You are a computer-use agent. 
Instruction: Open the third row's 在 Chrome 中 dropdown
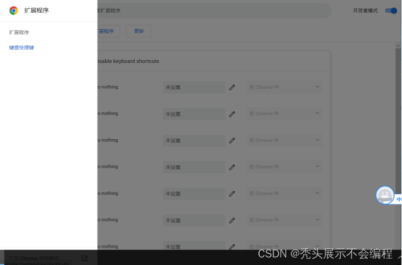[x=284, y=140]
